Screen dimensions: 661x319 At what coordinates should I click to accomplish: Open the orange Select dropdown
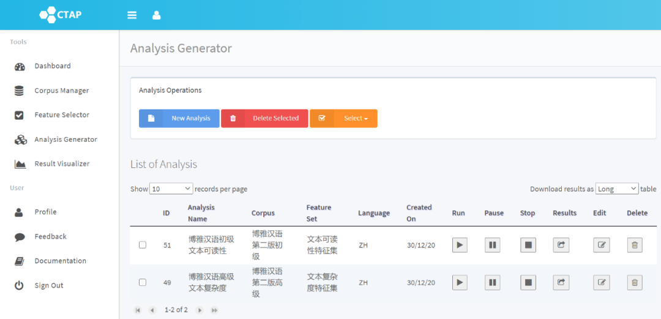[343, 119]
